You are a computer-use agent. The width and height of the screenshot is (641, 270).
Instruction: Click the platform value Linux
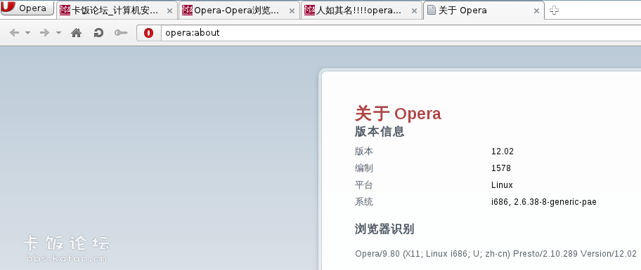pos(502,184)
